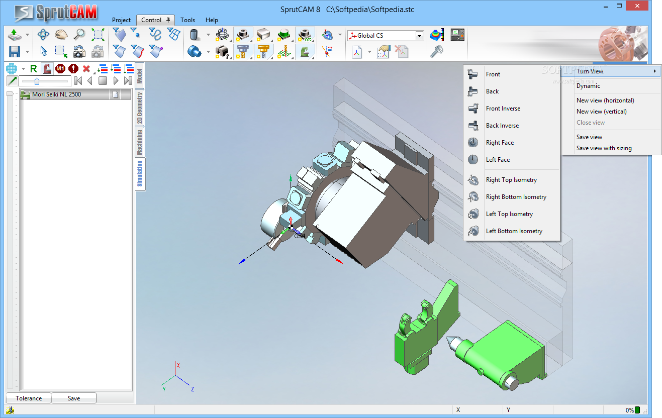Click the fit-all zoom extents icon
Screen dimensions: 662x418
point(98,35)
